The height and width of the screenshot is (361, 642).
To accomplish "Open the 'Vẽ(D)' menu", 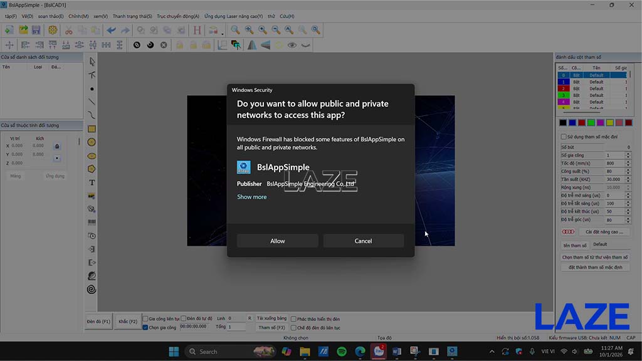I will (x=28, y=16).
